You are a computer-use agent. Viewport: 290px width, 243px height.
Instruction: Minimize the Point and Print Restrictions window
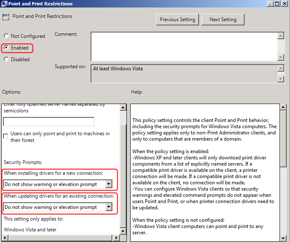pos(270,4)
